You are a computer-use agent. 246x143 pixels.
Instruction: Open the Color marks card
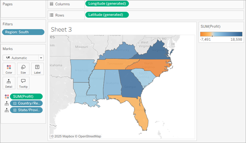pyautogui.click(x=9, y=69)
